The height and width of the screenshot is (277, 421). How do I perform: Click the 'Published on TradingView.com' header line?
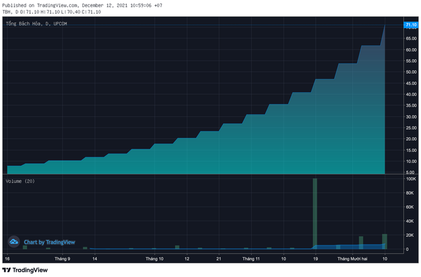coord(82,5)
